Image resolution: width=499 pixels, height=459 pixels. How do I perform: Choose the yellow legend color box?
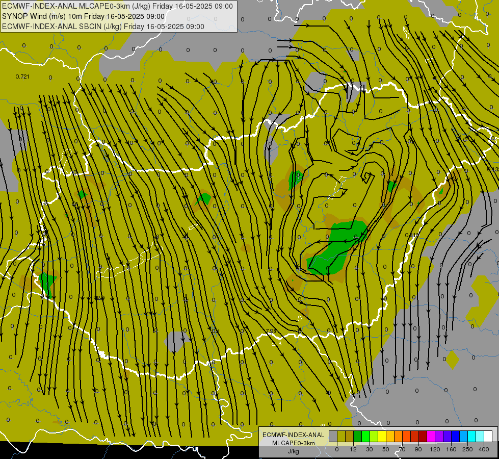[x=382, y=436]
